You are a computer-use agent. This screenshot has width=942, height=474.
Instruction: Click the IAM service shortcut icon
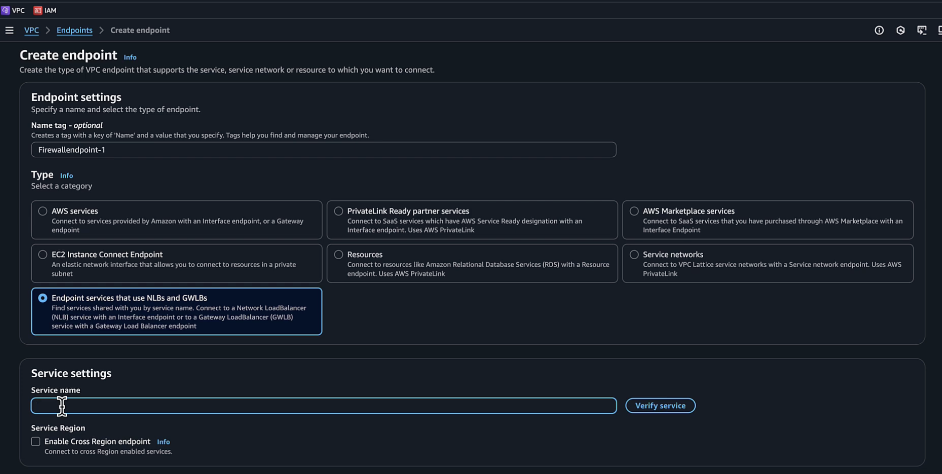tap(38, 10)
